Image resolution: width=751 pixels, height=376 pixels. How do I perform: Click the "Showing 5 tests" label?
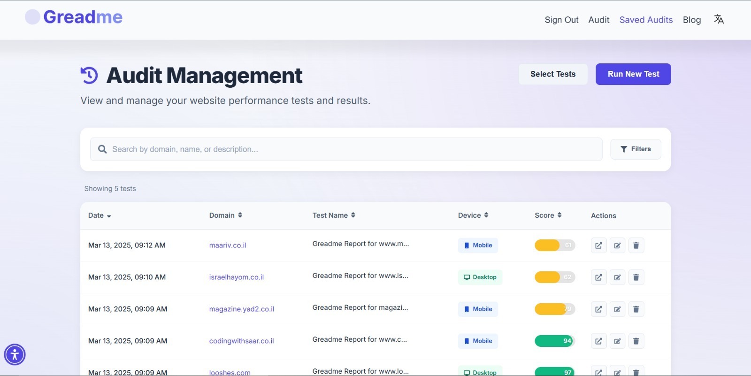[x=110, y=189]
